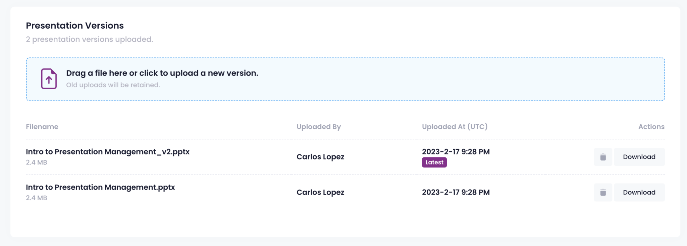Click the Uploaded By column header
687x246 pixels.
coord(318,127)
